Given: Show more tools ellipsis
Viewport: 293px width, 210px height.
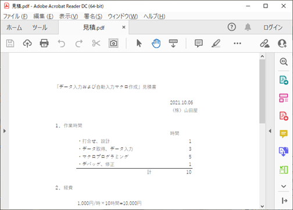Looking at the screenshot, I should (x=237, y=44).
